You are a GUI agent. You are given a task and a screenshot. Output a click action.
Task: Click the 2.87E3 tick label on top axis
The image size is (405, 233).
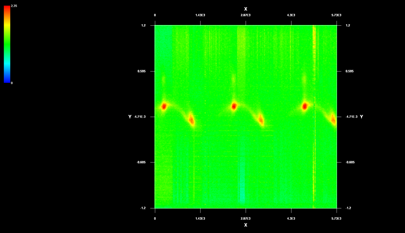tap(246, 15)
